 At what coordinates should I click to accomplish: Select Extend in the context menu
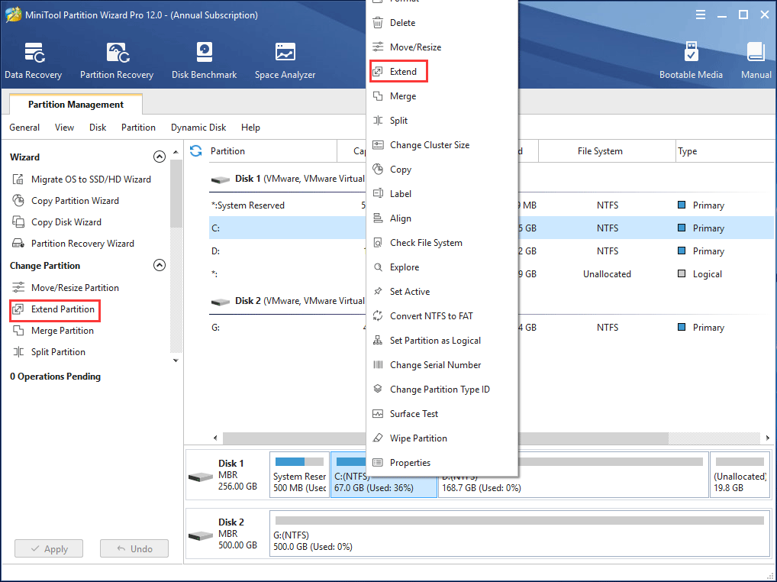(402, 72)
